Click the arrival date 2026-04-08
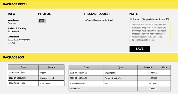Image resolution: width=178 pixels, height=94 pixels. pyautogui.click(x=13, y=32)
